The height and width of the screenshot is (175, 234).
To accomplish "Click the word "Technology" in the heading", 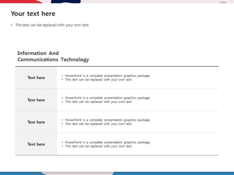I will [x=75, y=59].
